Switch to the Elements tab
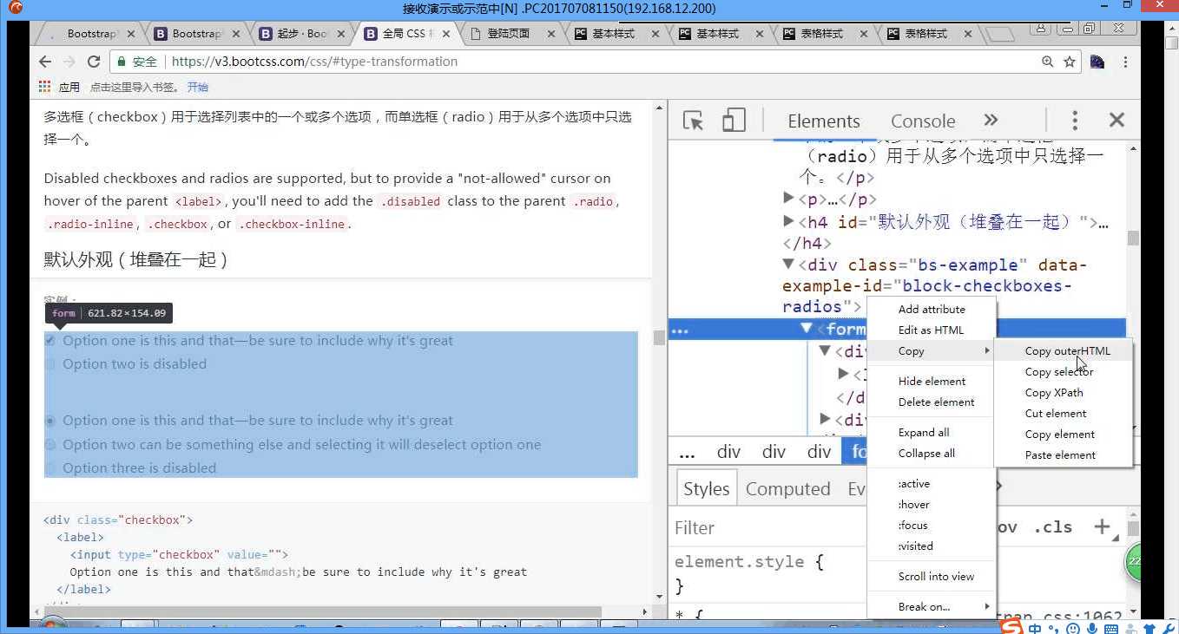Image resolution: width=1179 pixels, height=634 pixels. [x=823, y=121]
